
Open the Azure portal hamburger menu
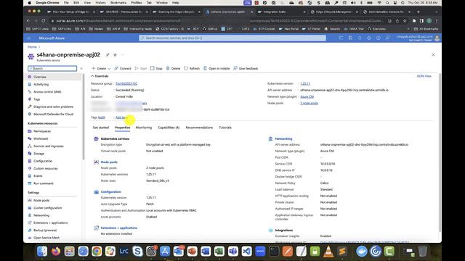(x=29, y=38)
